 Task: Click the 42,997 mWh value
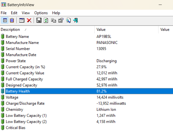click(107, 79)
